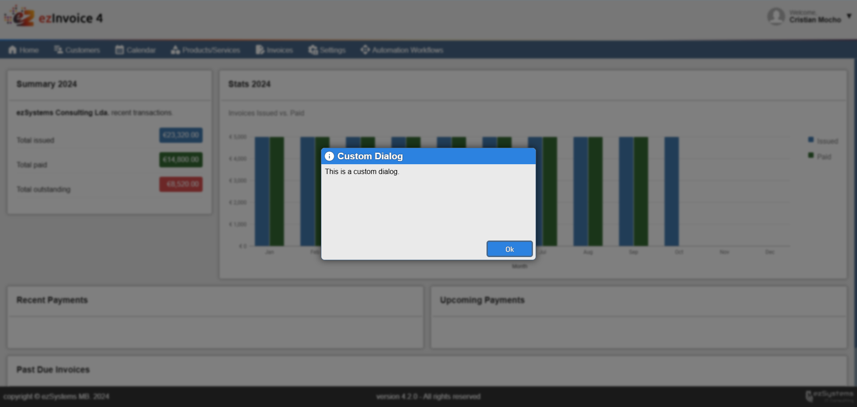Click the Cristian Mocho user name
Screen dimensions: 857x407
coord(815,20)
